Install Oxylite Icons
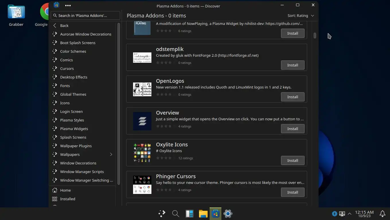The image size is (390, 220). pos(292,160)
